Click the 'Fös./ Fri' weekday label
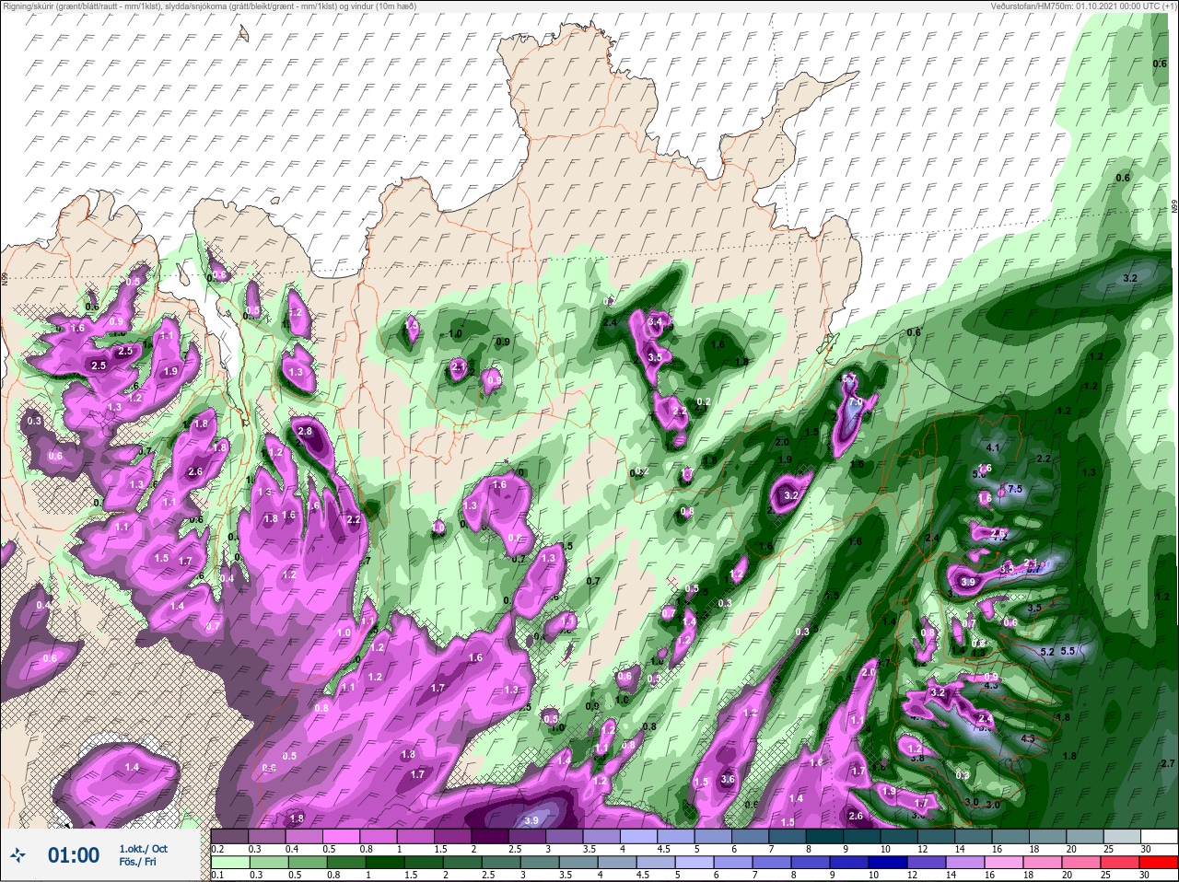Screen dimensions: 1179x882 click(137, 863)
